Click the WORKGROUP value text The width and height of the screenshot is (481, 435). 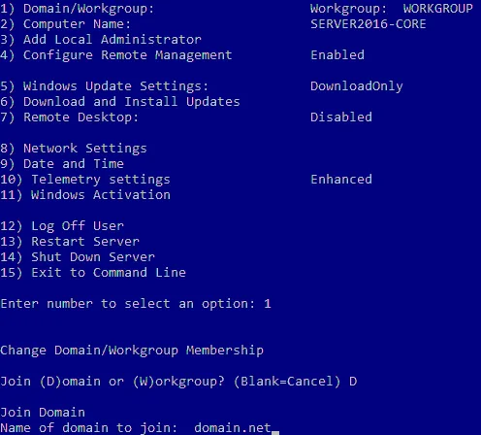[x=437, y=9]
